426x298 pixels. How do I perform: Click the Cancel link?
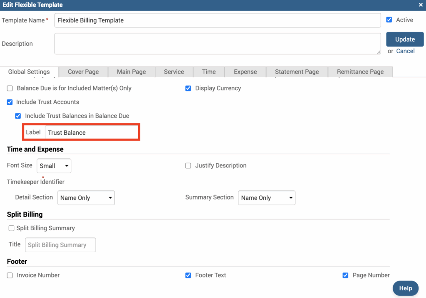[405, 51]
